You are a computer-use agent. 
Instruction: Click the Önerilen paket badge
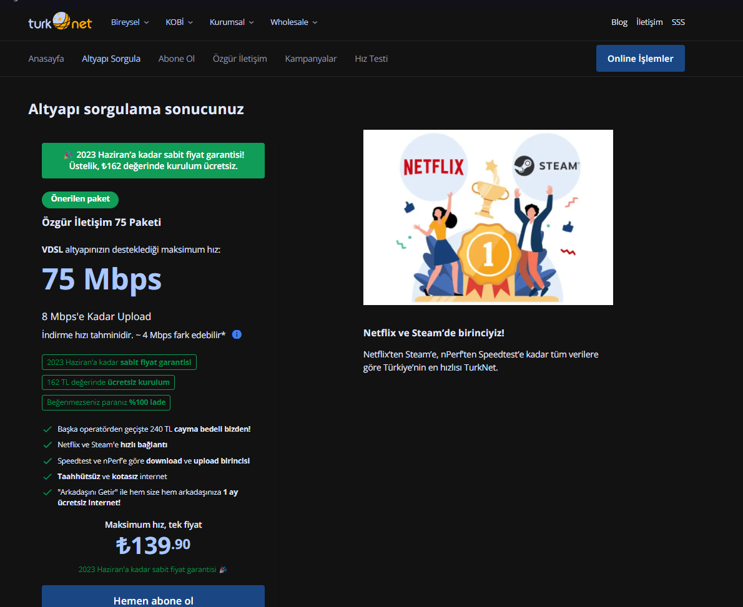(80, 200)
